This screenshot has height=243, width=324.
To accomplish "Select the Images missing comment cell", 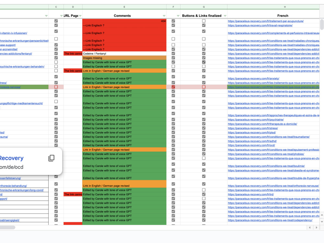I will 124,58.
